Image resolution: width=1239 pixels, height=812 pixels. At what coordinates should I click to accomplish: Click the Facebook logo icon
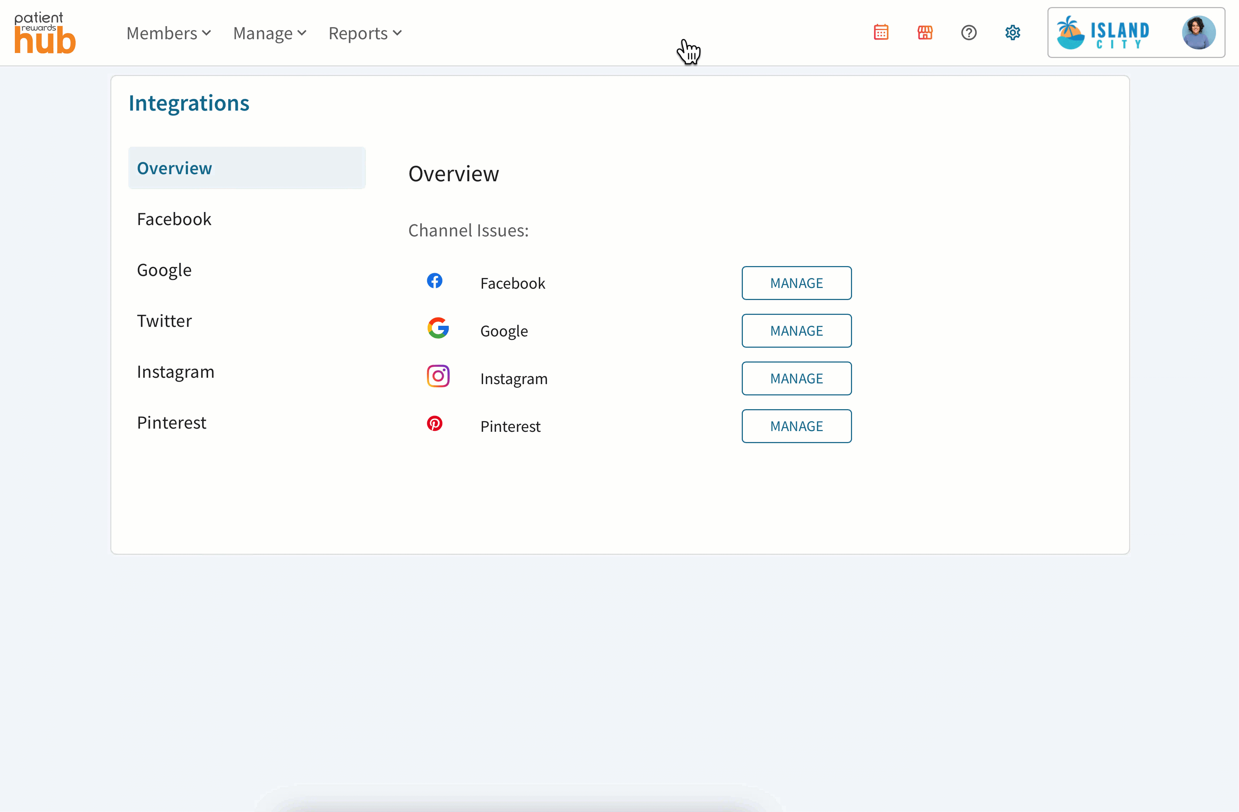435,281
